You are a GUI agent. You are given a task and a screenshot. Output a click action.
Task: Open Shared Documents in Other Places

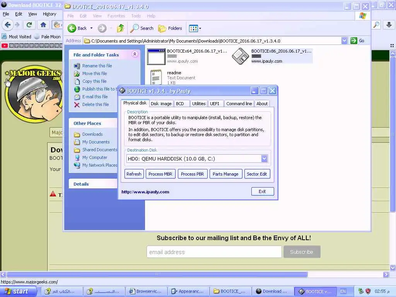(100, 150)
